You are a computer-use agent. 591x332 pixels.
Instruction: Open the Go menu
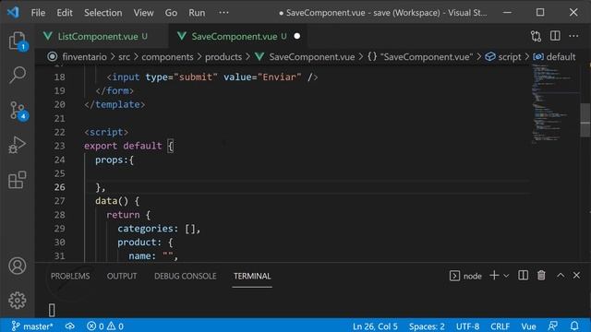click(171, 12)
